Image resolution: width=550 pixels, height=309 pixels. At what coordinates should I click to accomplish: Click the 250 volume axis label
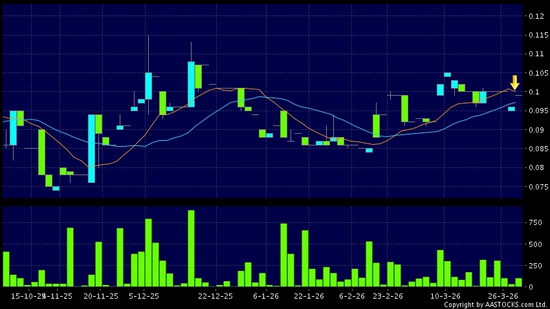pyautogui.click(x=534, y=266)
